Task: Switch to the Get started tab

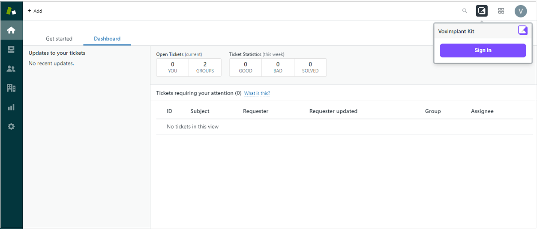Action: tap(59, 39)
